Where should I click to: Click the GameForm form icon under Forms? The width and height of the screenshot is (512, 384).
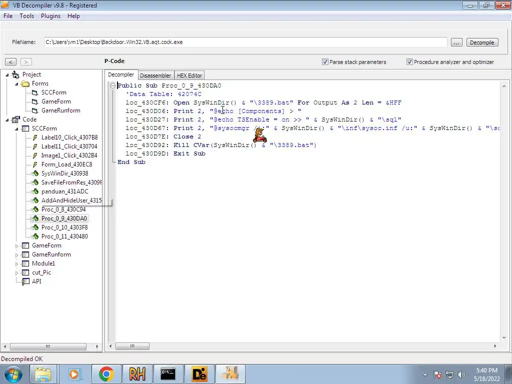tap(34, 101)
